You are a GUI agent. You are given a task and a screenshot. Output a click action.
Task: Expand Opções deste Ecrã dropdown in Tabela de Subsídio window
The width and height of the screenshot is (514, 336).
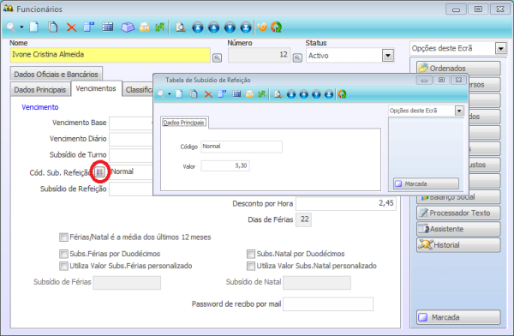tap(459, 111)
